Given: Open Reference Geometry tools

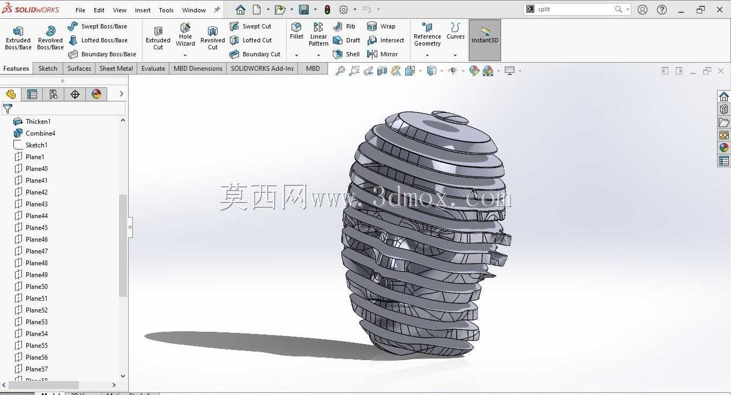Looking at the screenshot, I should (x=427, y=35).
